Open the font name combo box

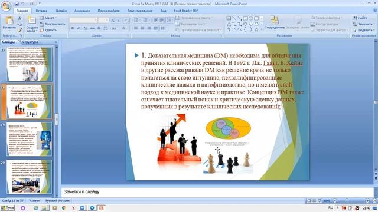click(83, 20)
